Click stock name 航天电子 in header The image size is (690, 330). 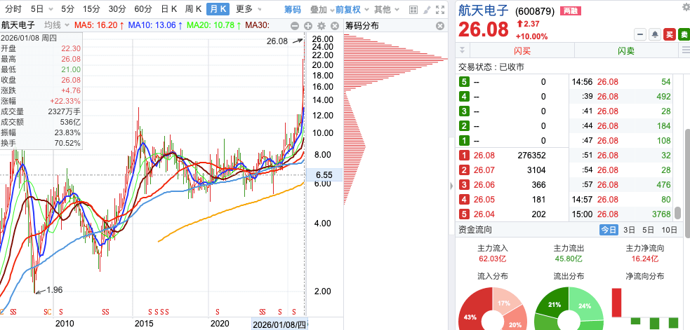pyautogui.click(x=484, y=10)
